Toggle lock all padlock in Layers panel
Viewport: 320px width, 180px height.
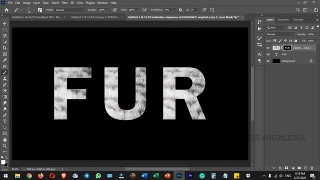pyautogui.click(x=295, y=41)
